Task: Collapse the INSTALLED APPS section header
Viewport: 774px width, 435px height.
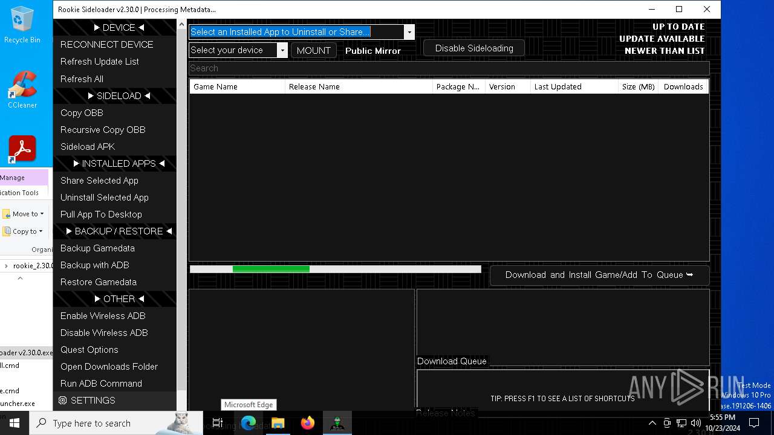Action: [119, 163]
